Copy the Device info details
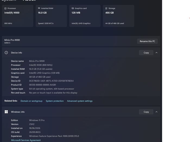 (146, 53)
